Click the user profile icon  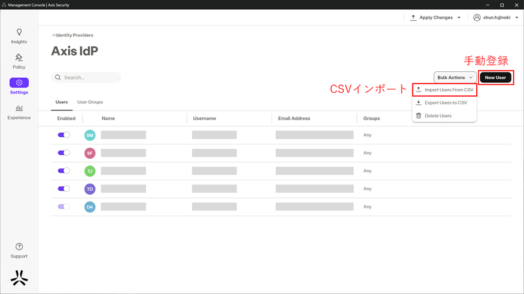click(x=477, y=18)
